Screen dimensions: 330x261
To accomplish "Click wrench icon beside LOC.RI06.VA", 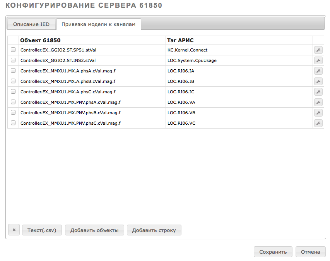I will pyautogui.click(x=318, y=102).
